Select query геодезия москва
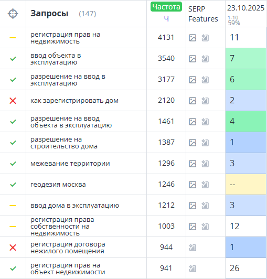The image size is (267, 279). click(58, 185)
